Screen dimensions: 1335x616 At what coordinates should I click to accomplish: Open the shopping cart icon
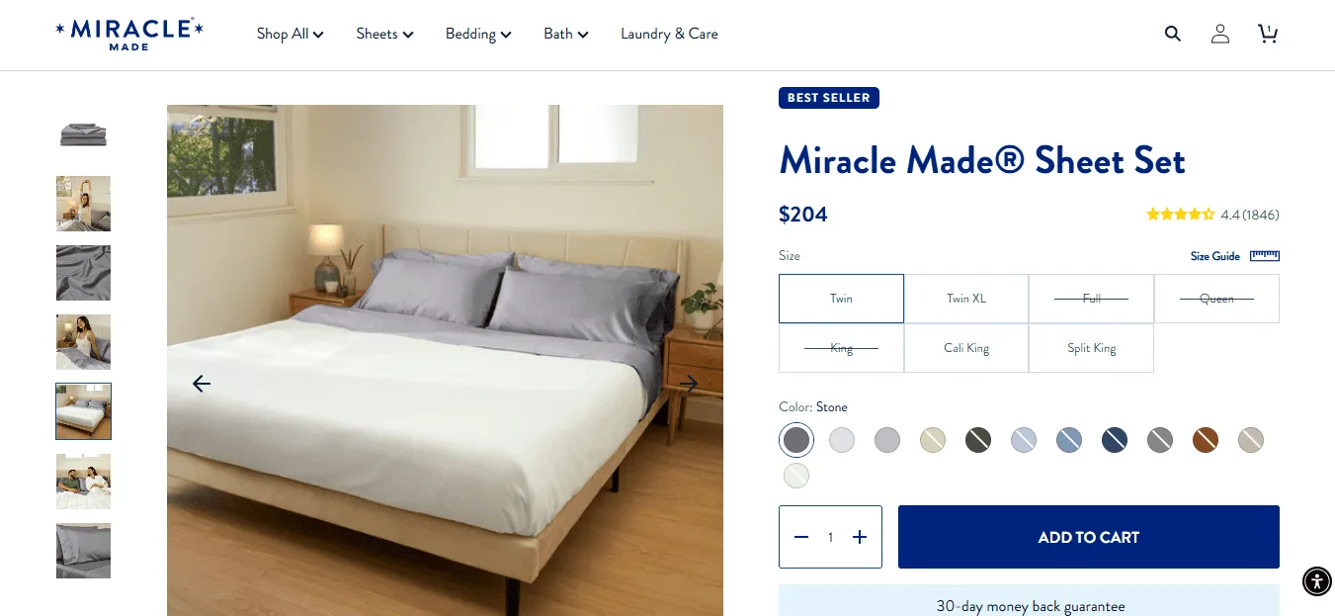click(x=1267, y=34)
